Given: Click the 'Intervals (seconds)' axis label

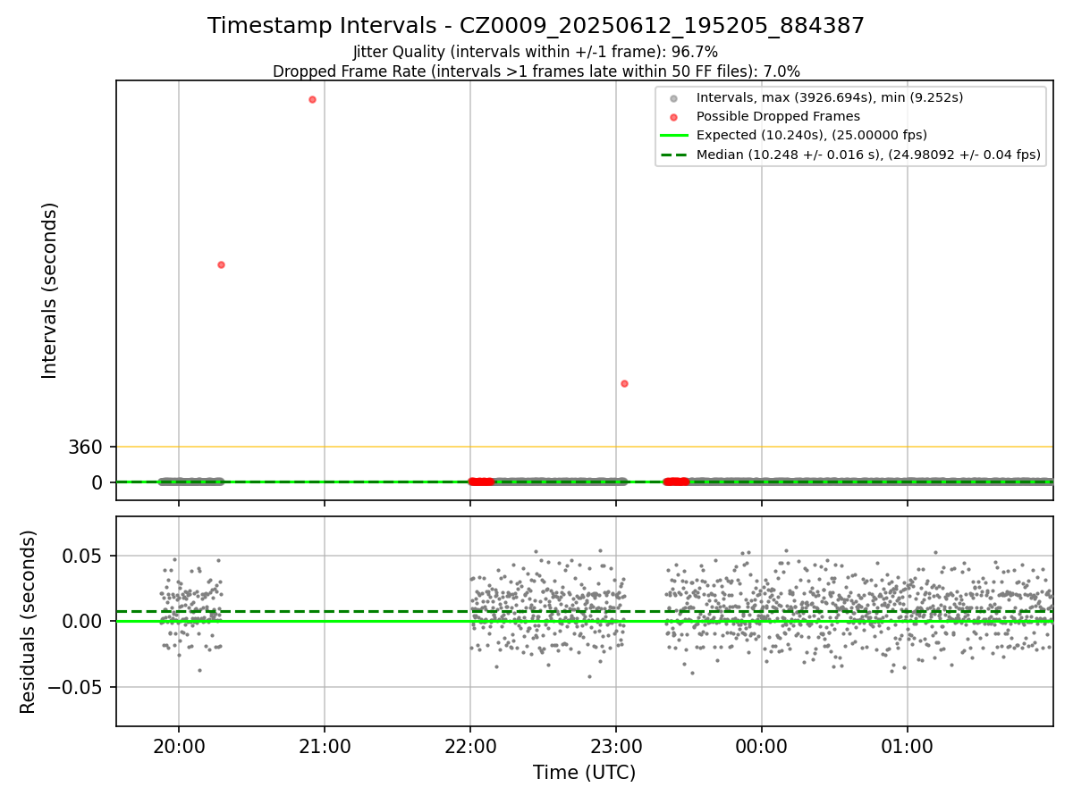Looking at the screenshot, I should (50, 290).
